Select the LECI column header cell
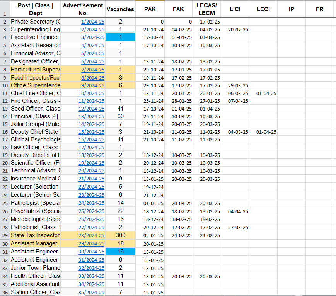 [263, 9]
